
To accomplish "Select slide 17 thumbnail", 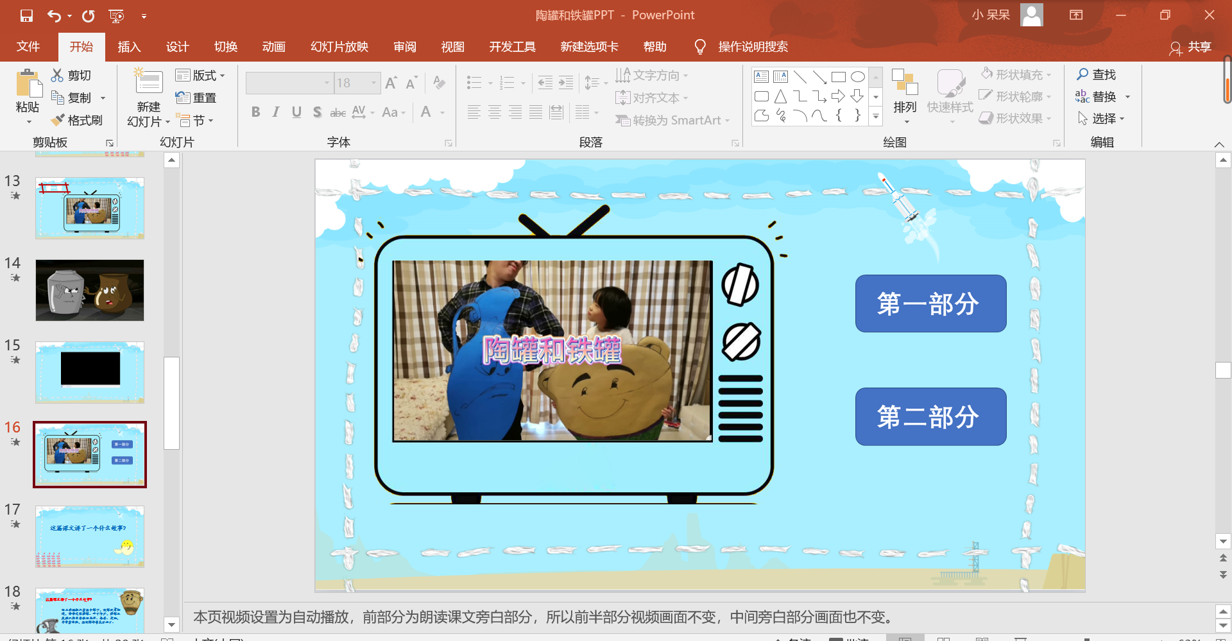I will pyautogui.click(x=90, y=536).
